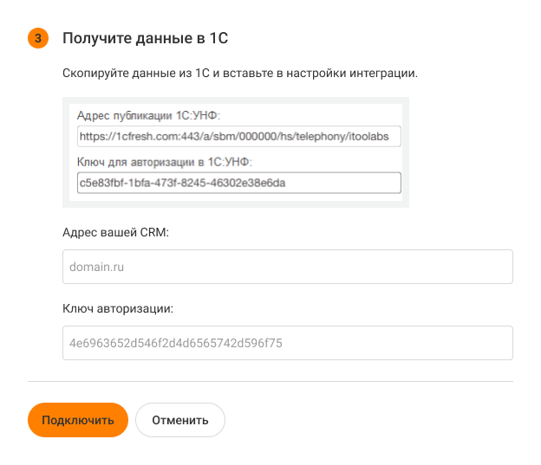Click the heading "Получите данные в 1С"
The image size is (541, 465).
145,38
